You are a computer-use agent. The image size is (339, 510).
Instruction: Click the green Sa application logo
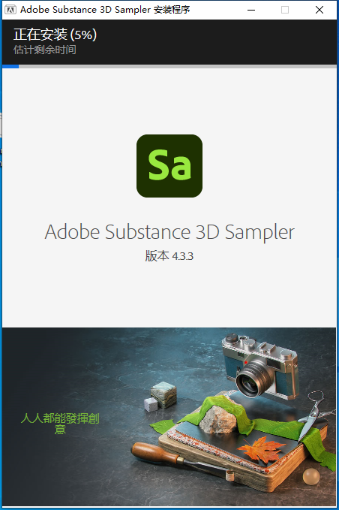tap(169, 166)
